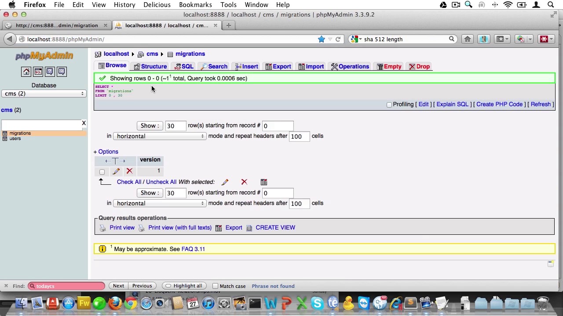Click the edit pencil icon for version row
This screenshot has width=563, height=316.
(x=116, y=171)
